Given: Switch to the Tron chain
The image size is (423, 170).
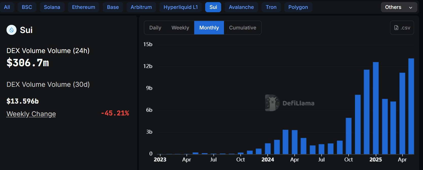Looking at the screenshot, I should [271, 7].
